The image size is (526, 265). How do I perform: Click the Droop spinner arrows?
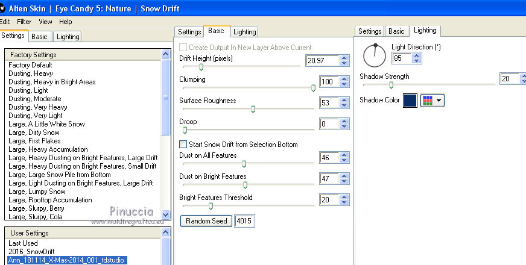tap(344, 124)
